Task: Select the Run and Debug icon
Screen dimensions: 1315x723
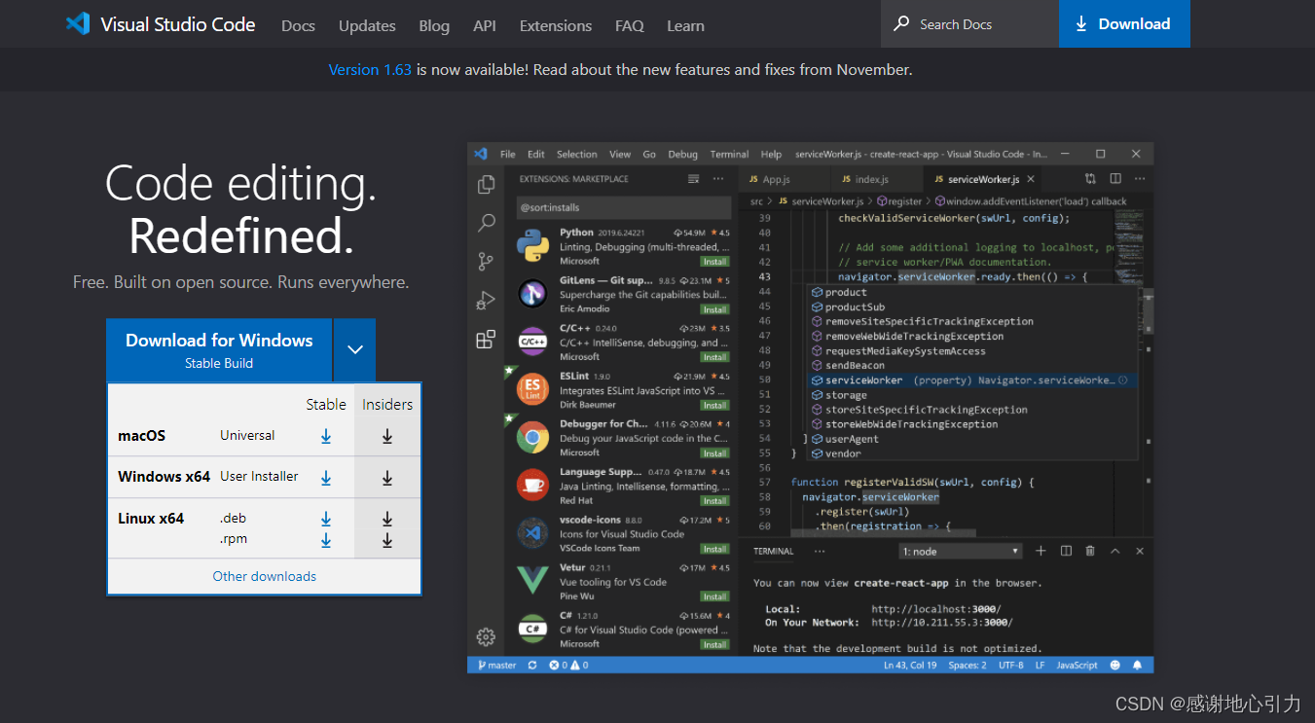Action: pyautogui.click(x=486, y=300)
